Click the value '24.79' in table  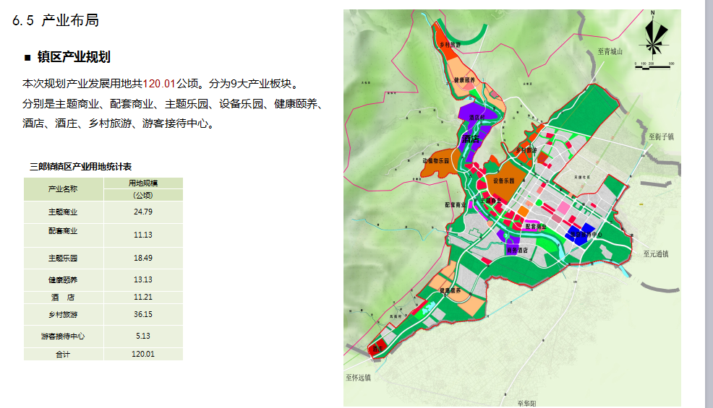tap(143, 212)
